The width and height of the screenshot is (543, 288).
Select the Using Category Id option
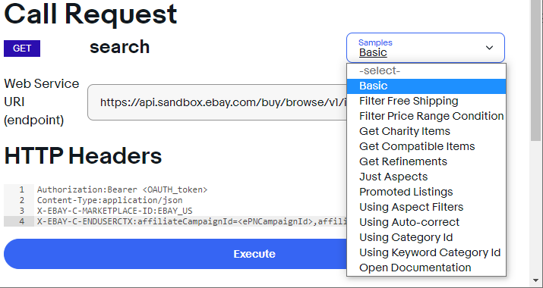[x=426, y=237]
